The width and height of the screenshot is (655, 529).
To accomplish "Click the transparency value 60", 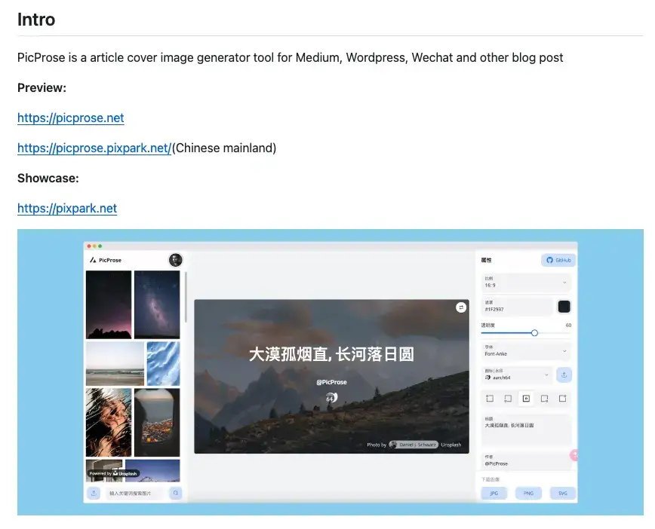I will (568, 325).
